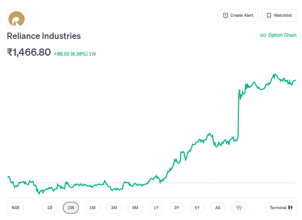Click the Reliance Industries stock title
The width and height of the screenshot is (302, 220).
click(x=43, y=36)
